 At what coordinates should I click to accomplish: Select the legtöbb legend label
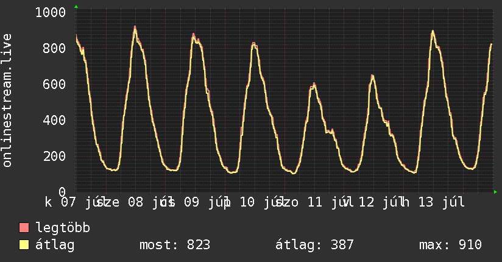[63, 228]
